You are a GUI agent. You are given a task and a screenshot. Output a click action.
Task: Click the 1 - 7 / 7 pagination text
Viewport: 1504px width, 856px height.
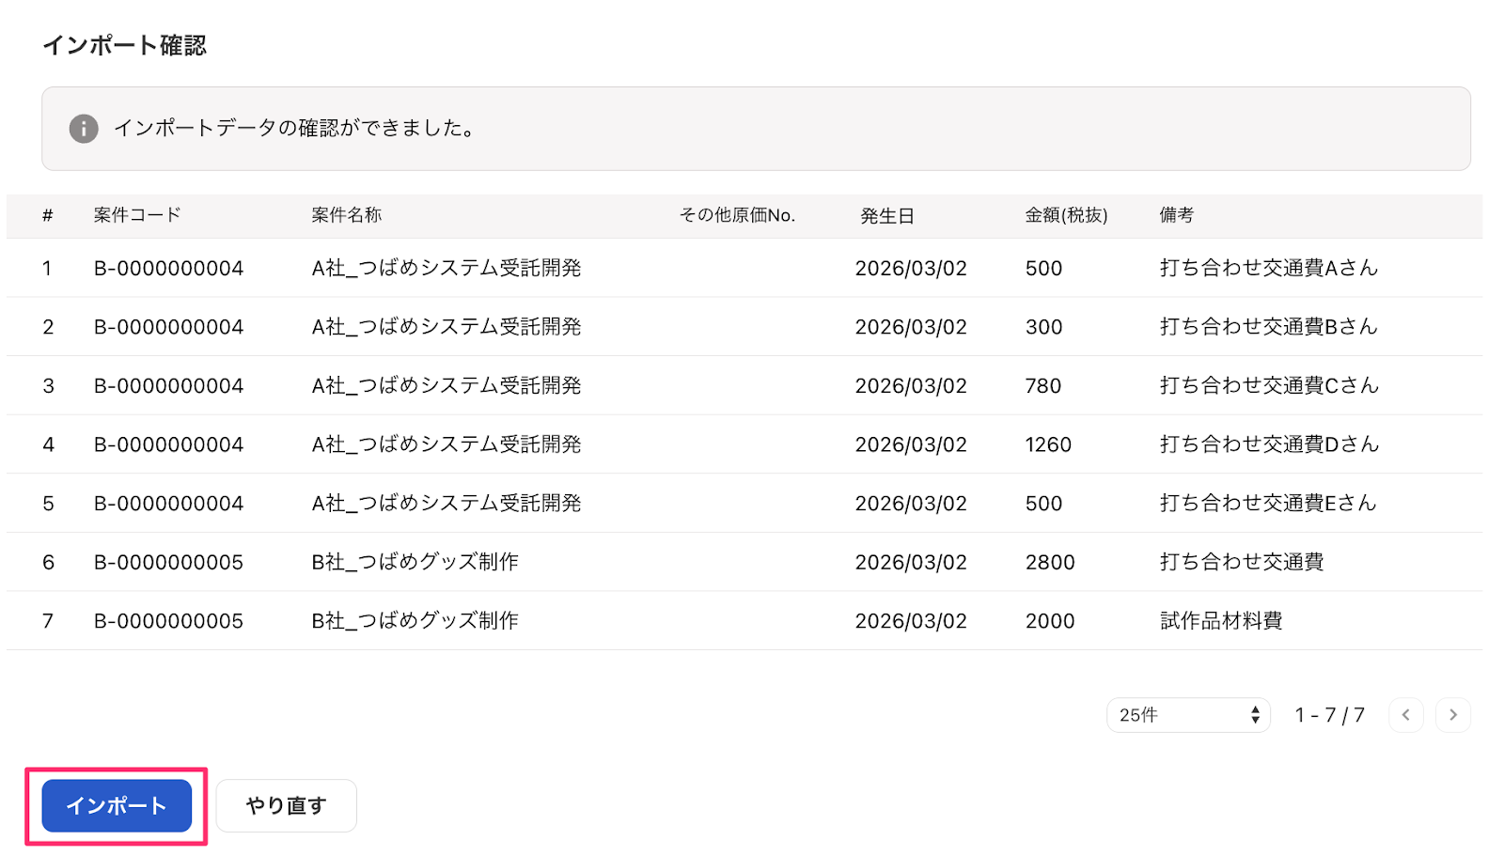tap(1329, 715)
